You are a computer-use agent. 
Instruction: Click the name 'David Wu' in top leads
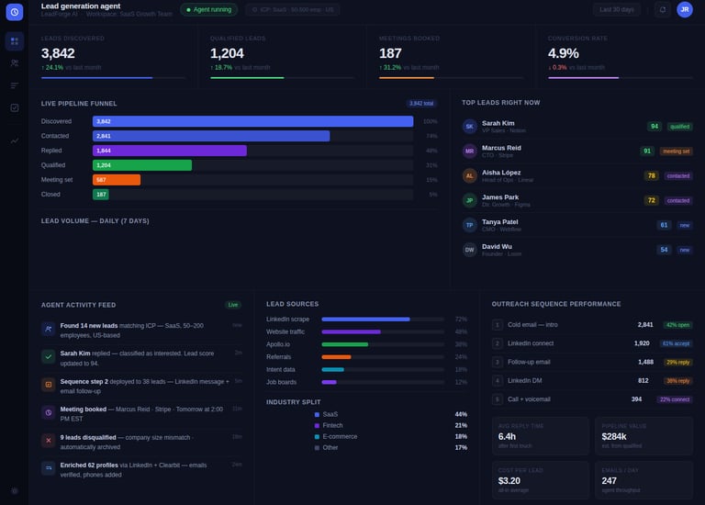(497, 246)
